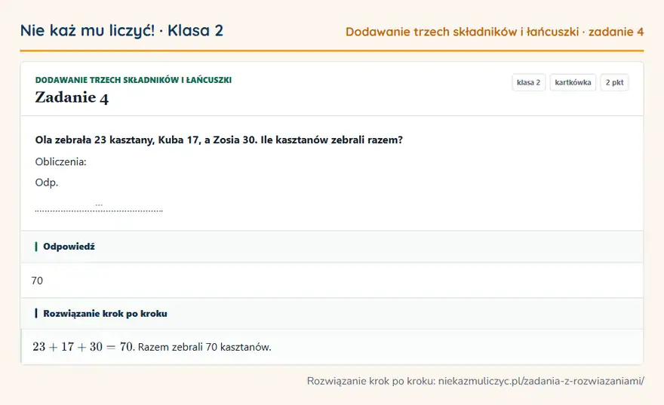
Task: Click the sentence 'Razem zebrali 70 kasztanów.'
Action: tap(204, 347)
